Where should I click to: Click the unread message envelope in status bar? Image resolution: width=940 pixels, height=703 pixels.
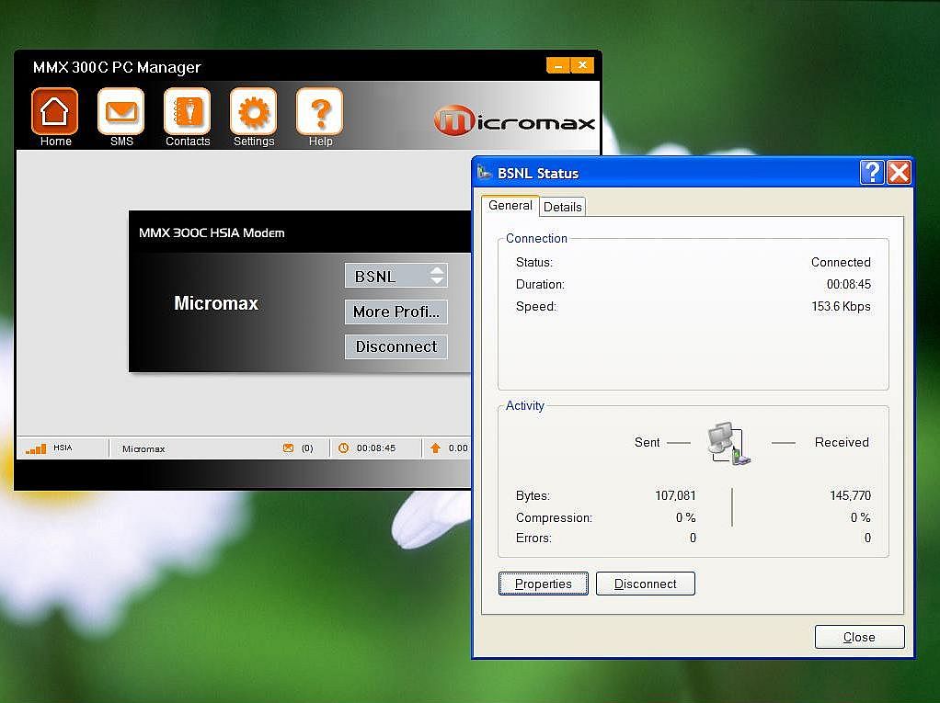[288, 448]
